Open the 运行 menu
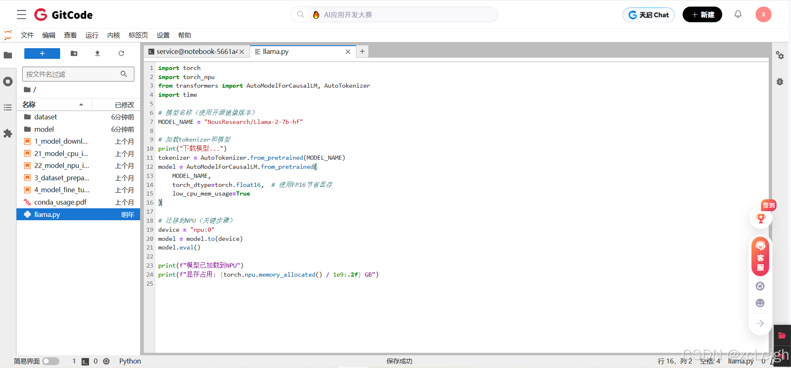 tap(92, 35)
